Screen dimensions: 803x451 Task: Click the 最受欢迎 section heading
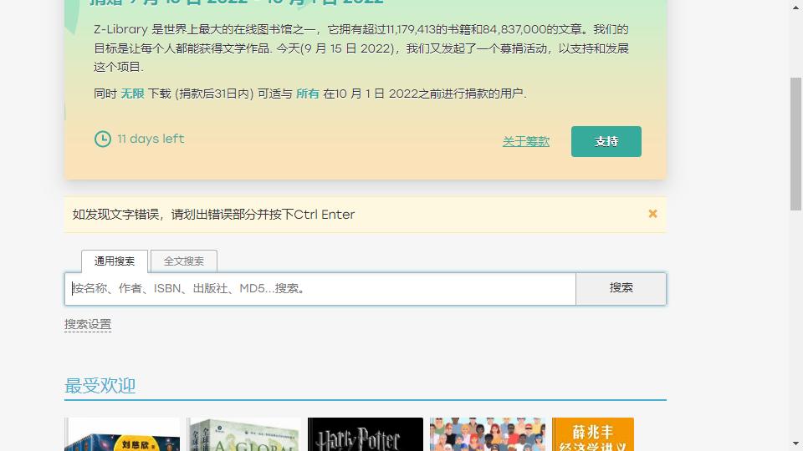[100, 386]
